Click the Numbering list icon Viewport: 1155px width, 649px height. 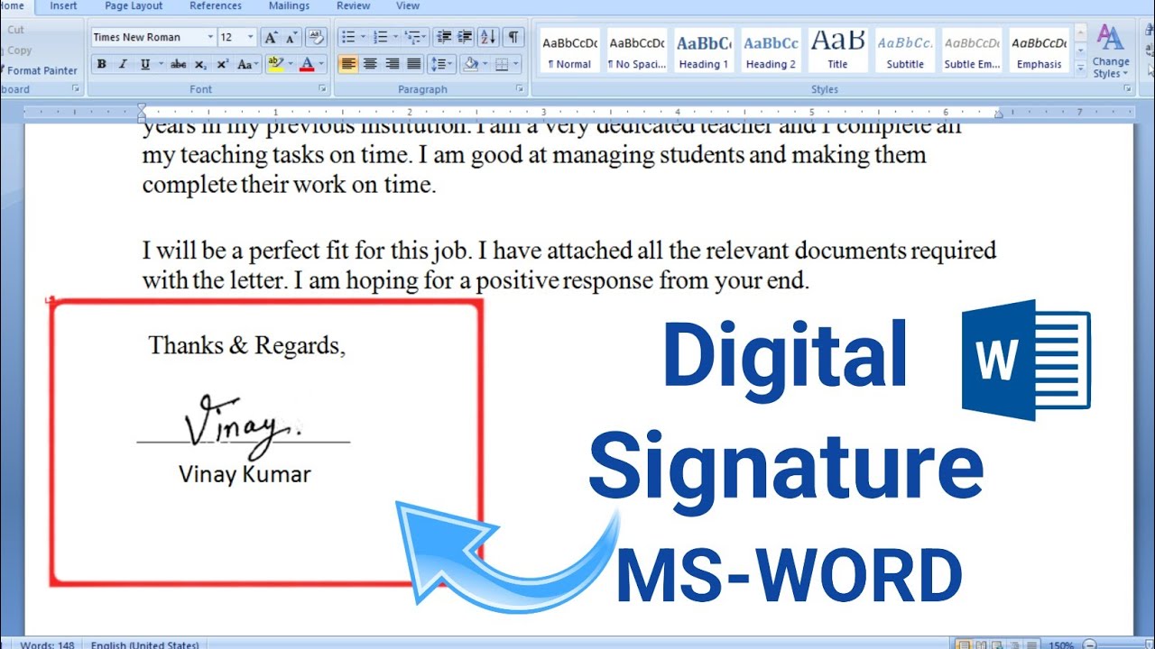pyautogui.click(x=381, y=37)
